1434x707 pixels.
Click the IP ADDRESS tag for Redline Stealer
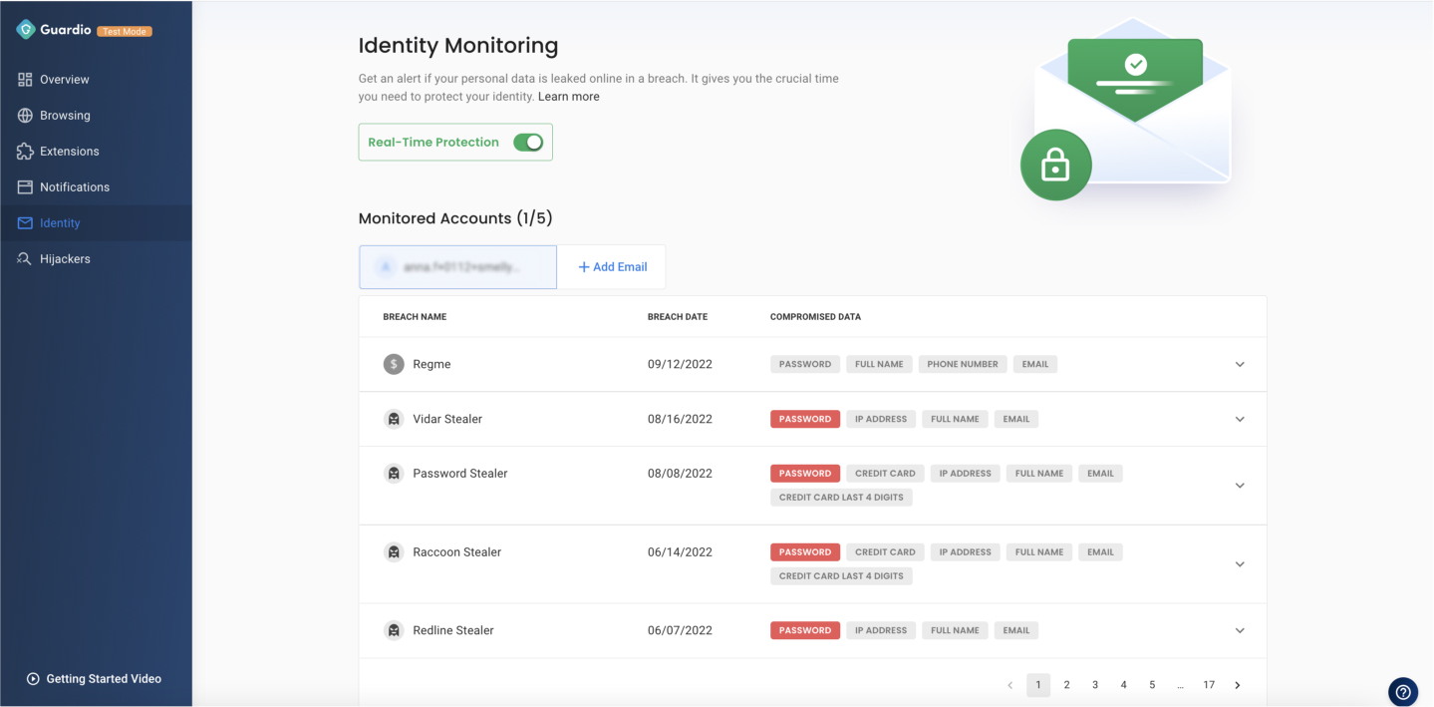pos(881,630)
